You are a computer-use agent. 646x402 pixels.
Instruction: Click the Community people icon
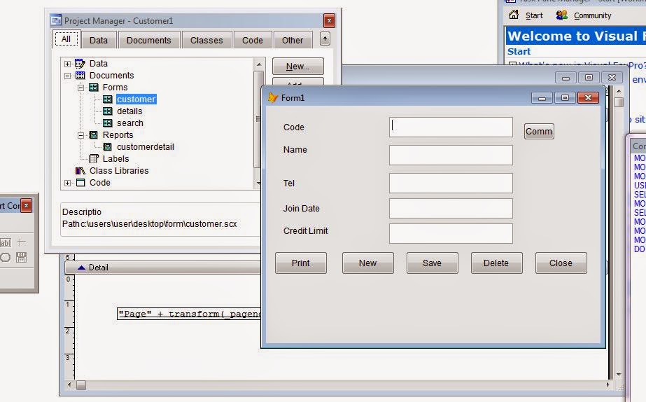coord(561,15)
